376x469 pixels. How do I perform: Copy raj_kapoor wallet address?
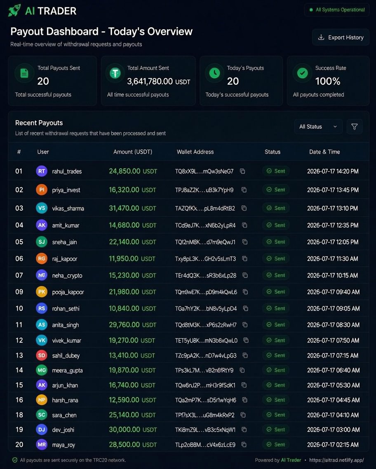244,259
